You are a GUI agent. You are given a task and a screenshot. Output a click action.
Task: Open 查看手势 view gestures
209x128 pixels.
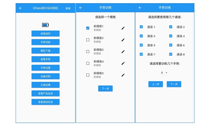45,59
